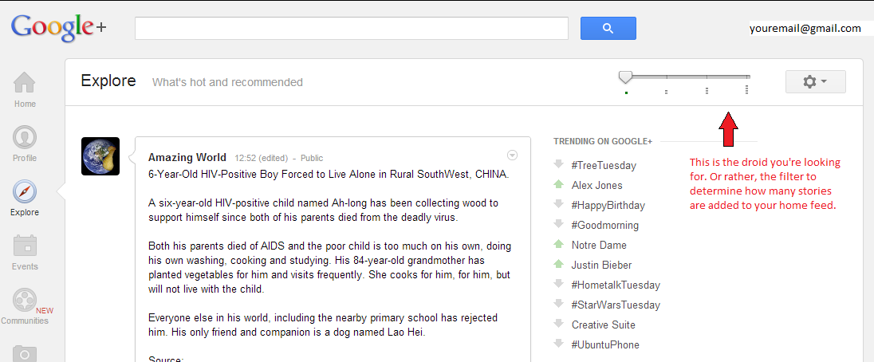This screenshot has width=874, height=362.
Task: Open the #Goodmorning trending topic
Action: click(604, 226)
